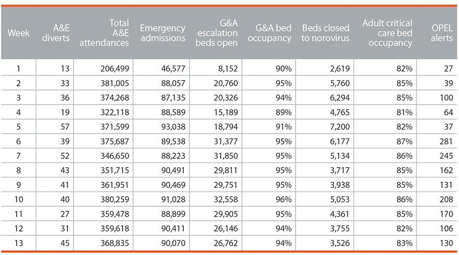Select the OPEL alerts value 281

446,142
